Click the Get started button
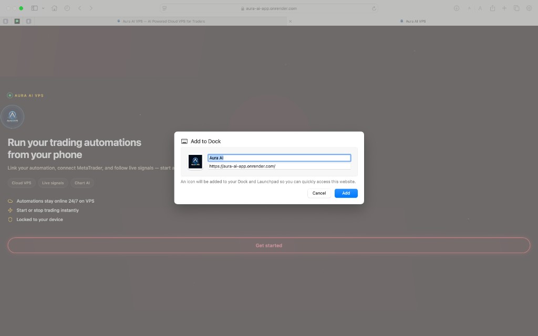This screenshot has height=336, width=538. pyautogui.click(x=269, y=246)
